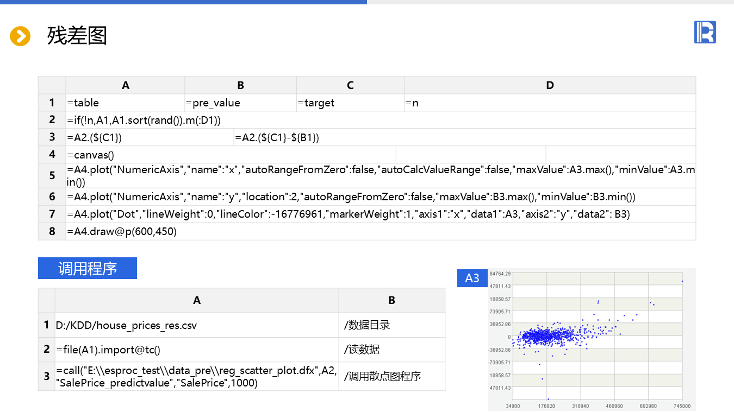Click the D:/KDD/house_prices_res.csv path cell
Image resolution: width=734 pixels, height=412 pixels.
tap(196, 325)
